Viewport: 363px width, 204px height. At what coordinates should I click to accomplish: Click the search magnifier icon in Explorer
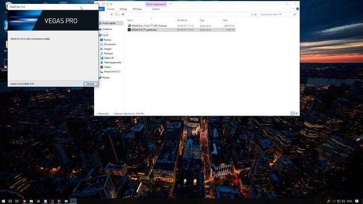(295, 14)
